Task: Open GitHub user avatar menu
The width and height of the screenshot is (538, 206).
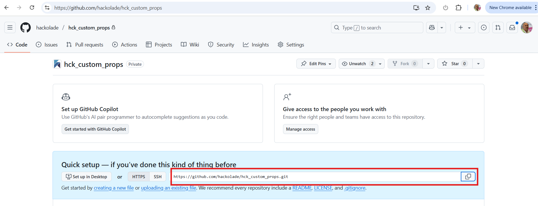Action: click(527, 27)
